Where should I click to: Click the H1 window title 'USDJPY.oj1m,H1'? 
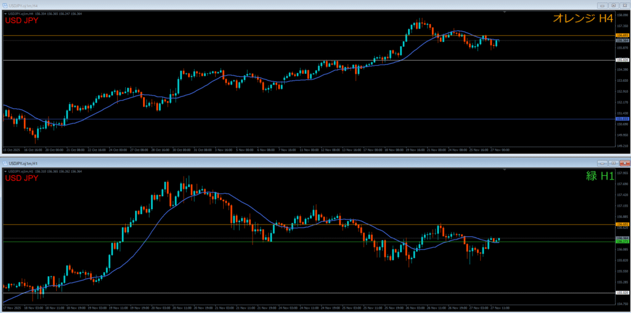[22, 164]
